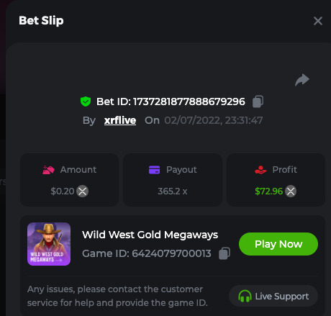This screenshot has height=316, width=331.
Task: Click the Wild West Gold Megaways title
Action: pos(150,235)
